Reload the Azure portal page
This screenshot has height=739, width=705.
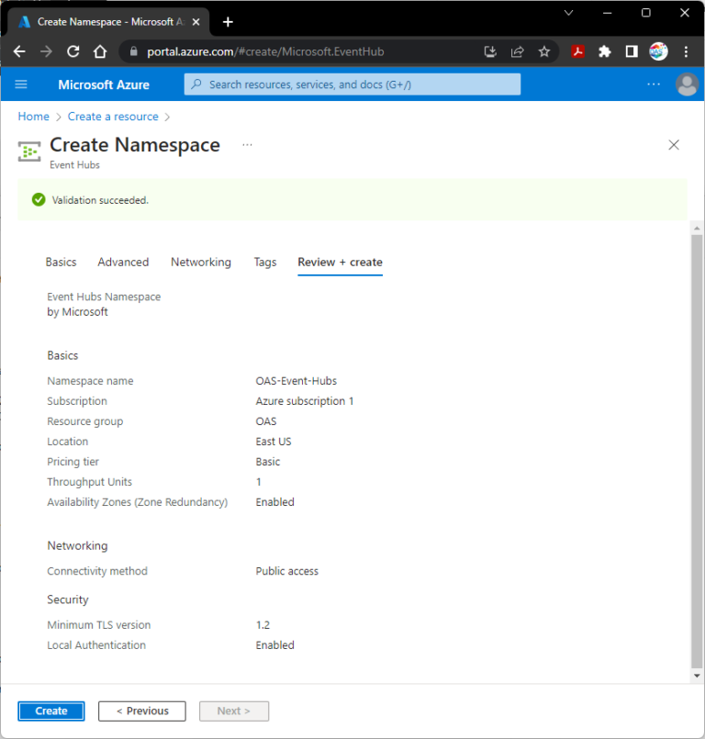[x=73, y=52]
